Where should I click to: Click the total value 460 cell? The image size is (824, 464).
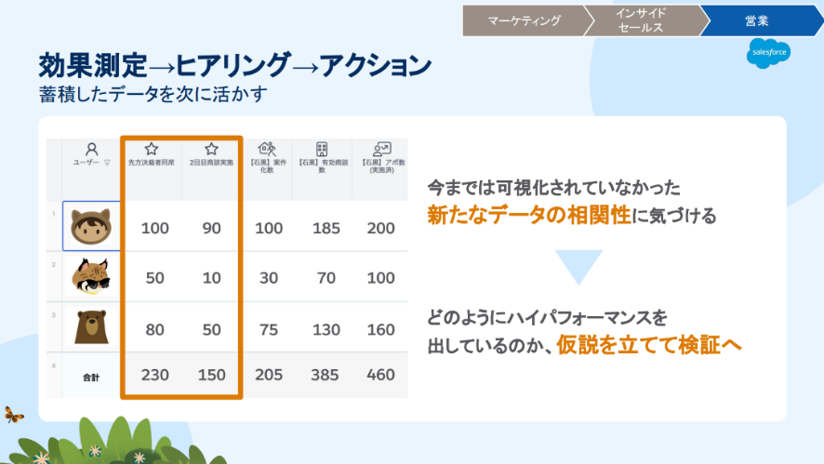[380, 375]
